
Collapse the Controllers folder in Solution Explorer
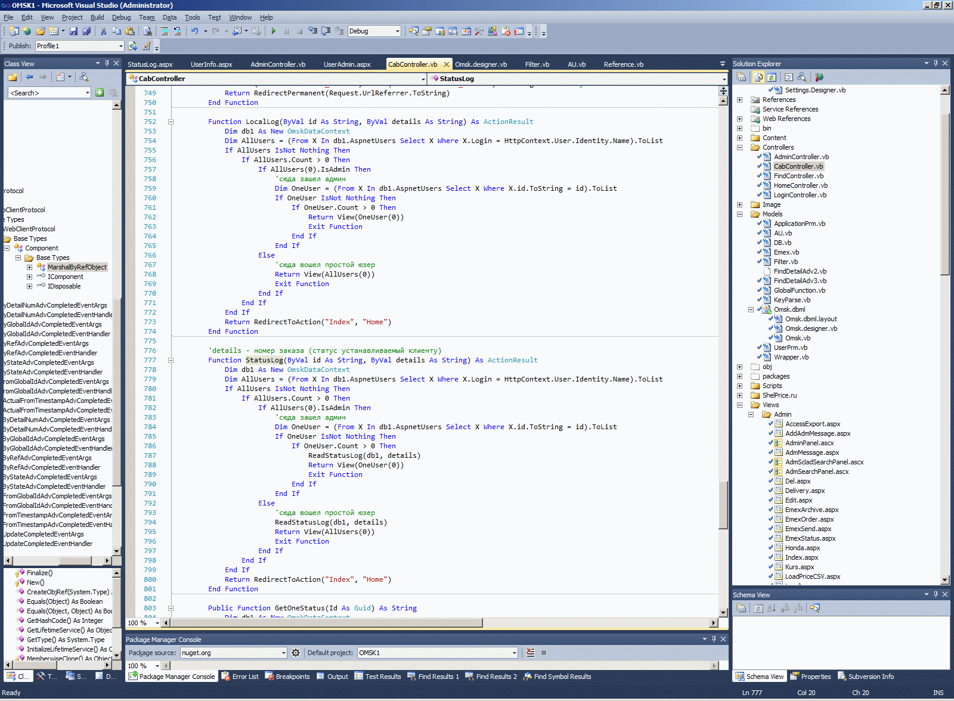pyautogui.click(x=739, y=147)
